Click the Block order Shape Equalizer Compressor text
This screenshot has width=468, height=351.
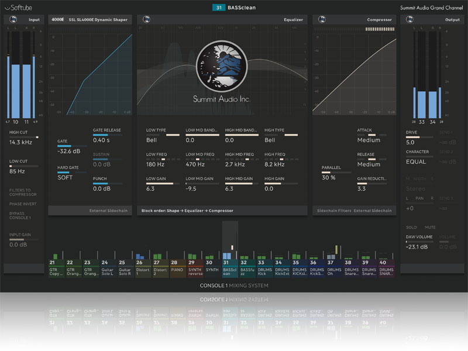pyautogui.click(x=187, y=211)
